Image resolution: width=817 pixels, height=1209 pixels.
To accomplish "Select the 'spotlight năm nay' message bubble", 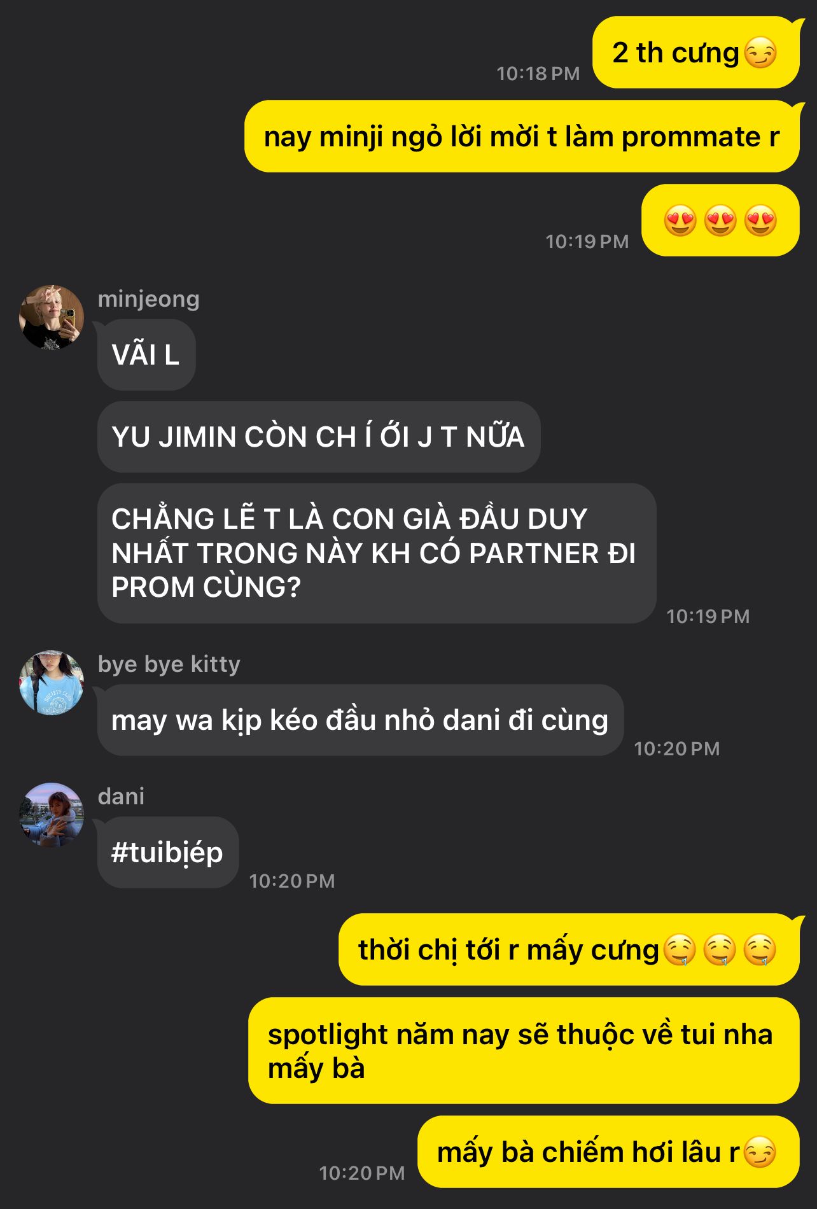I will (x=524, y=1051).
